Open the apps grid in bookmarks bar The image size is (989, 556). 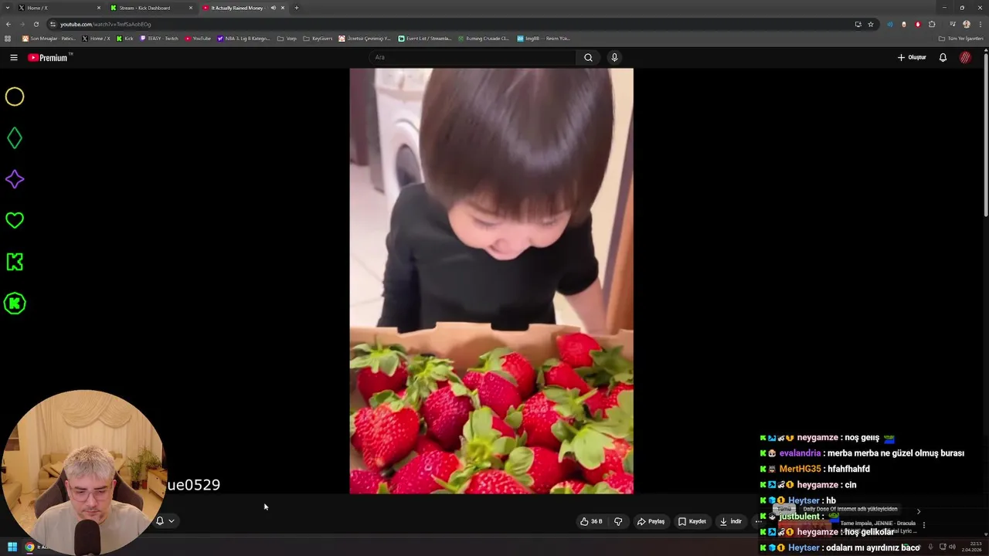(x=8, y=39)
